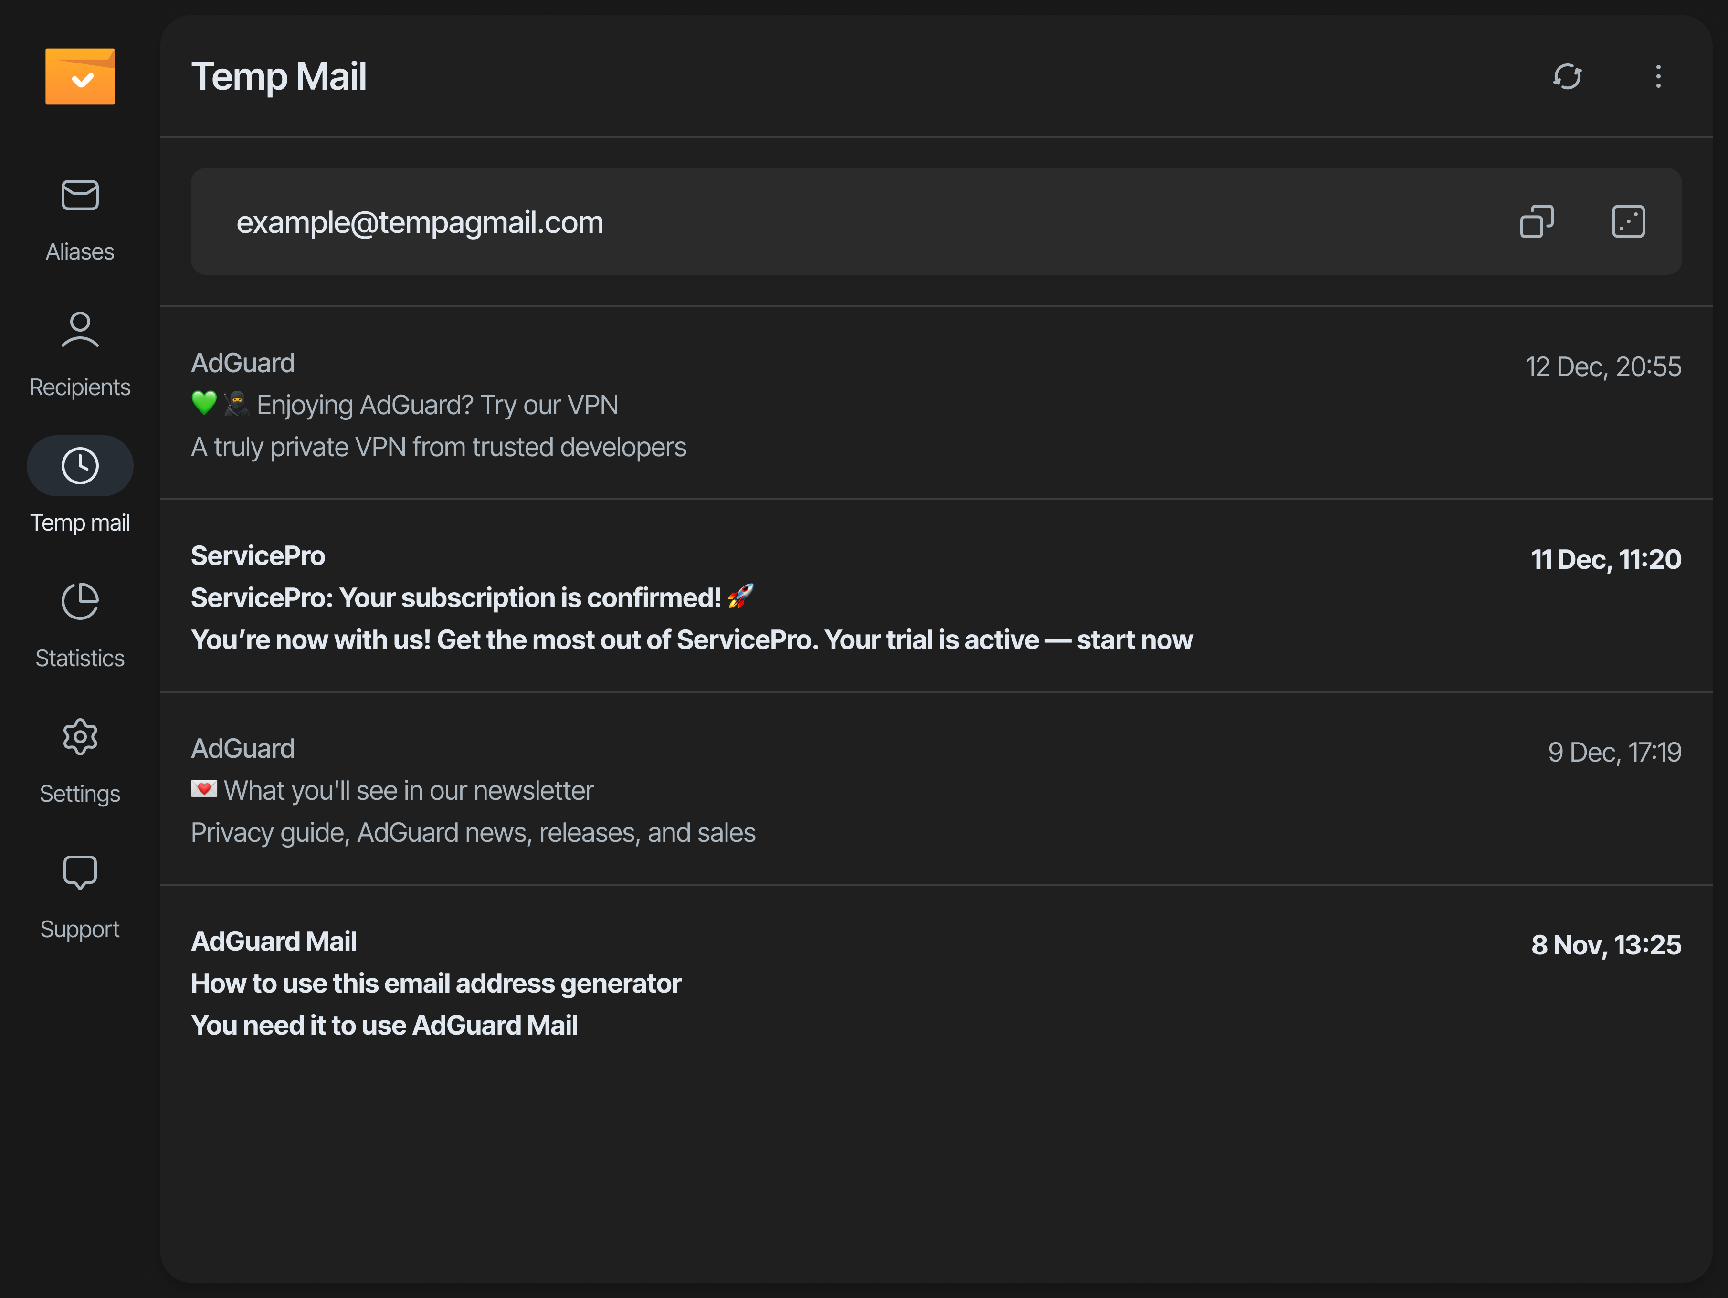Go to the Recipients page
The height and width of the screenshot is (1298, 1728).
(x=80, y=330)
